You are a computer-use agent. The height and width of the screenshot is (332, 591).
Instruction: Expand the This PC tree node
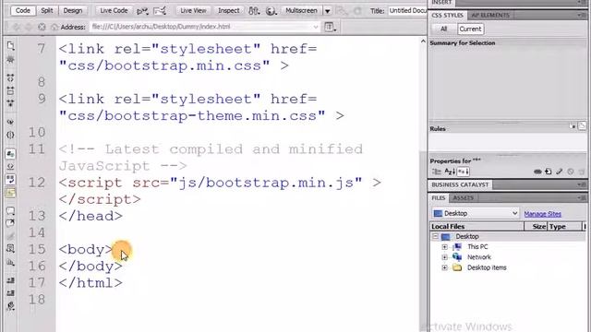click(x=445, y=247)
